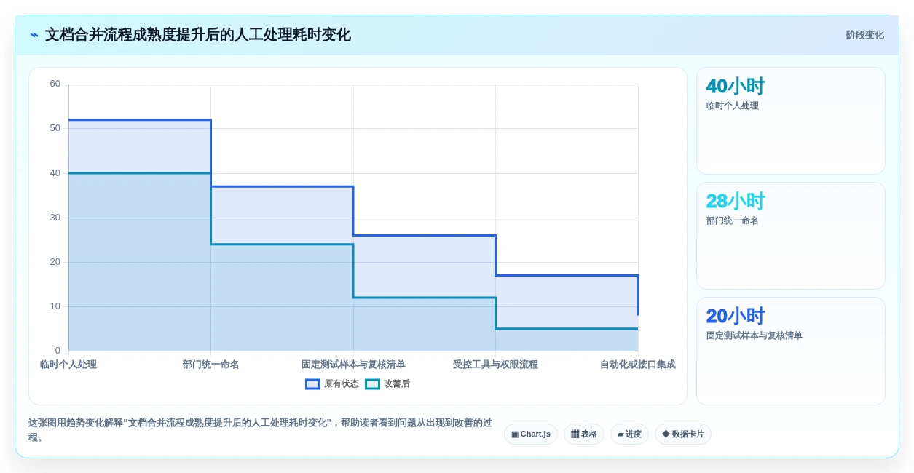
Task: Click the y-axis value 20
Action: click(x=55, y=262)
